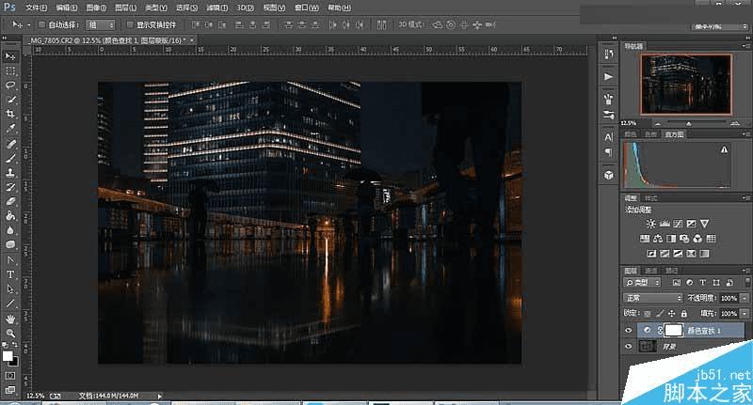Select the Zoom magnifier tool
The height and width of the screenshot is (405, 753).
(x=10, y=333)
